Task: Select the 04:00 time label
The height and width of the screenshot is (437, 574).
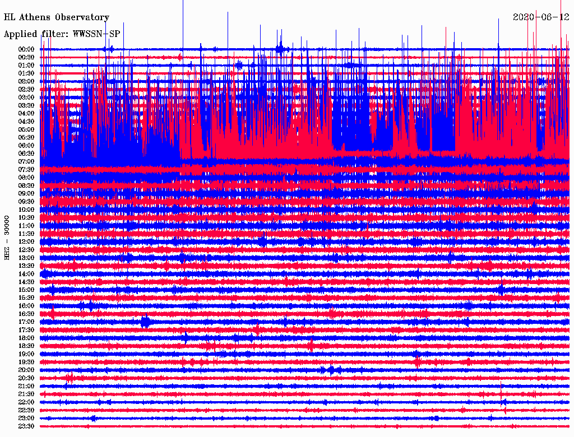Action: 26,114
